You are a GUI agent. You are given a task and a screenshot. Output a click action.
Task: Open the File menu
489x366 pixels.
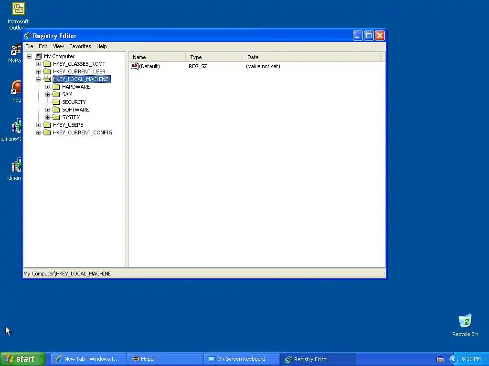29,46
